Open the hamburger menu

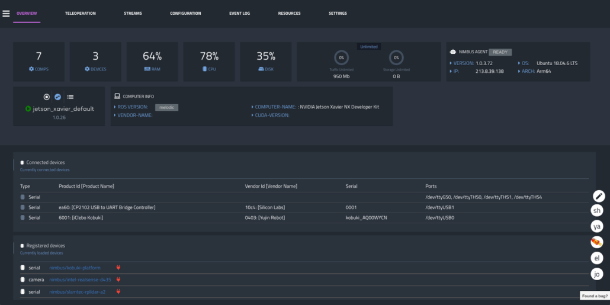[x=6, y=14]
